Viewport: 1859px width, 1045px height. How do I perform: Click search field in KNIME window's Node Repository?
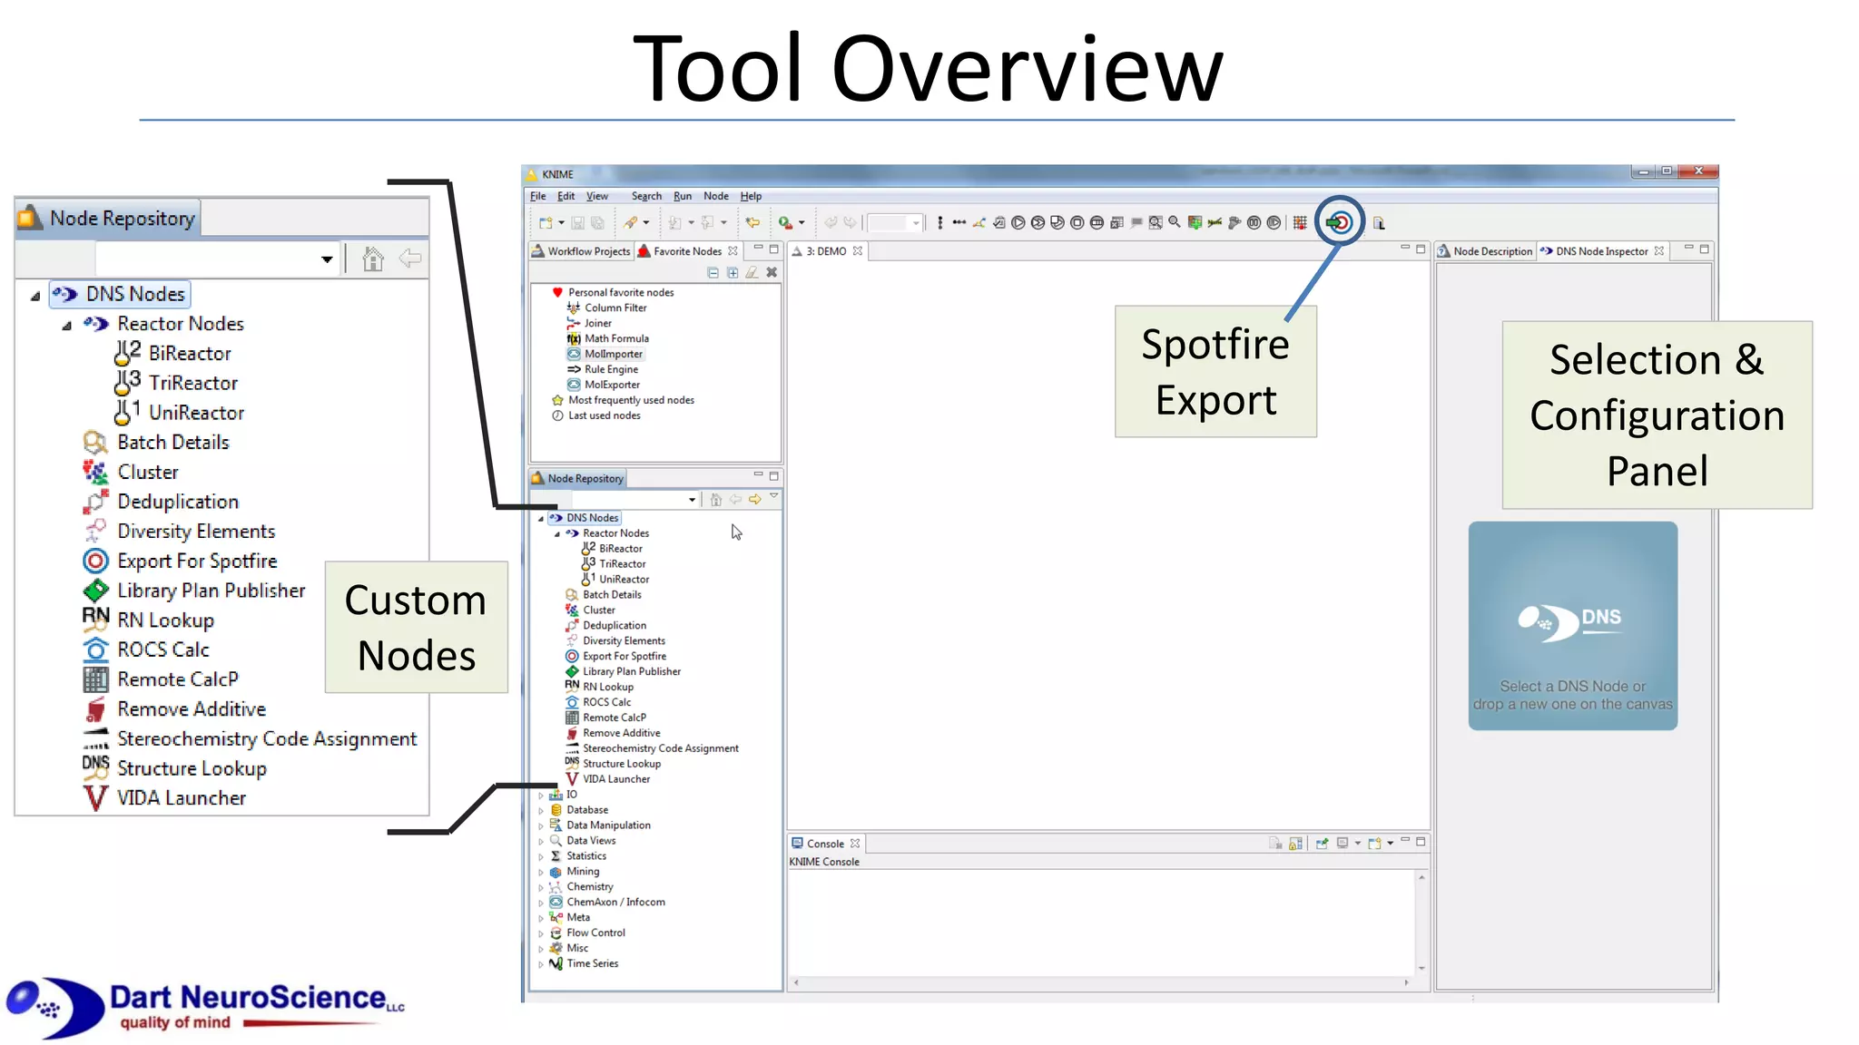click(626, 500)
